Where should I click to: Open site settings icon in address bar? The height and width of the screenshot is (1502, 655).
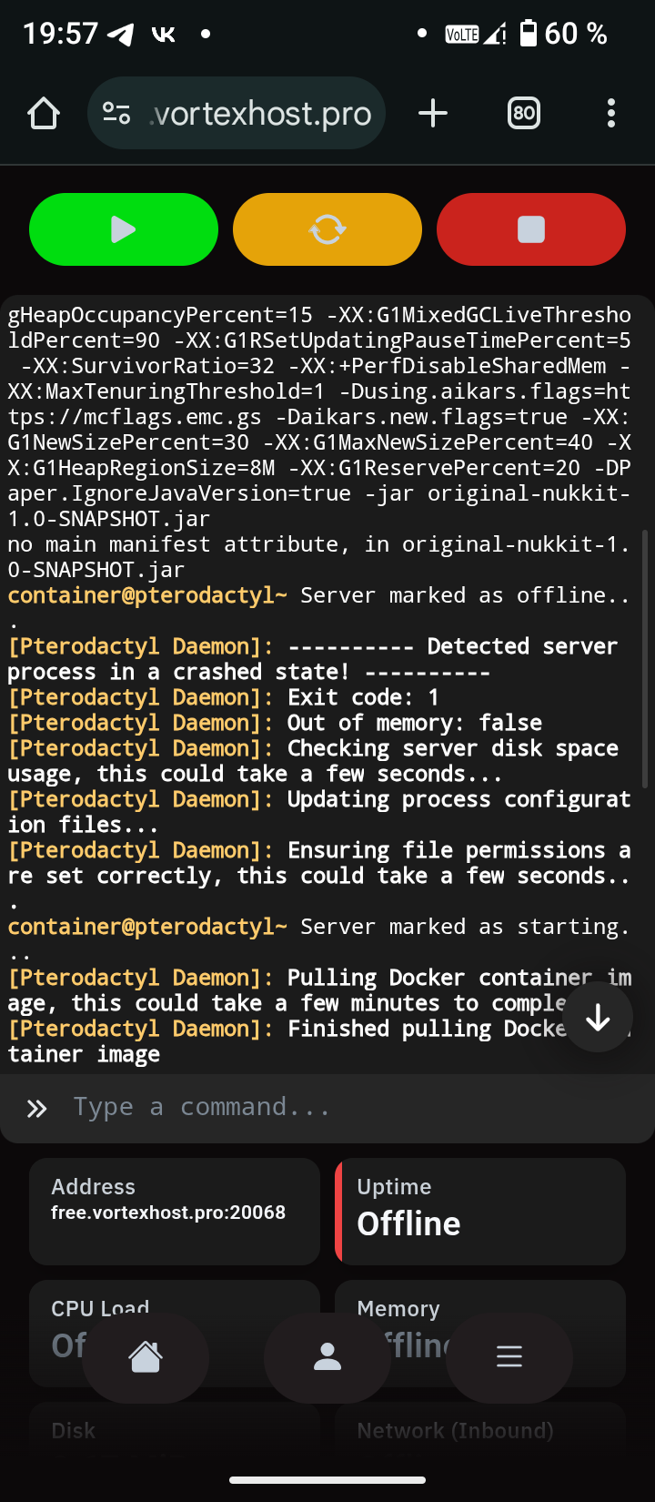coord(116,114)
